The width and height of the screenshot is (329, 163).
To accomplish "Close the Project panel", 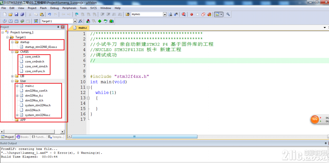I will pyautogui.click(x=63, y=27).
